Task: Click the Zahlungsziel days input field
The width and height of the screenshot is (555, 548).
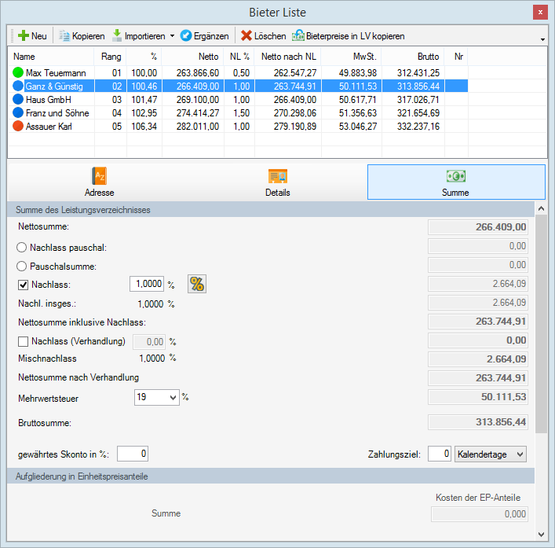Action: click(x=440, y=454)
